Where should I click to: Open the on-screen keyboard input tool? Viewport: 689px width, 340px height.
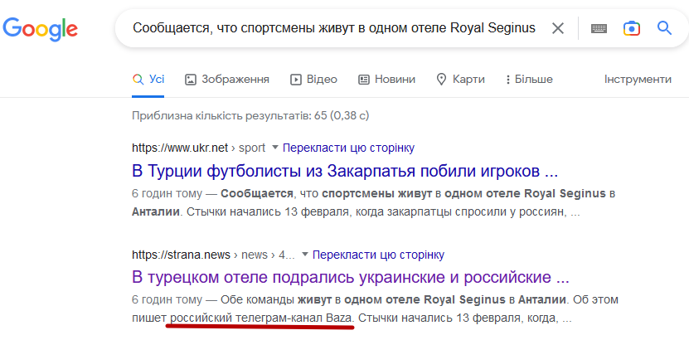(x=599, y=28)
